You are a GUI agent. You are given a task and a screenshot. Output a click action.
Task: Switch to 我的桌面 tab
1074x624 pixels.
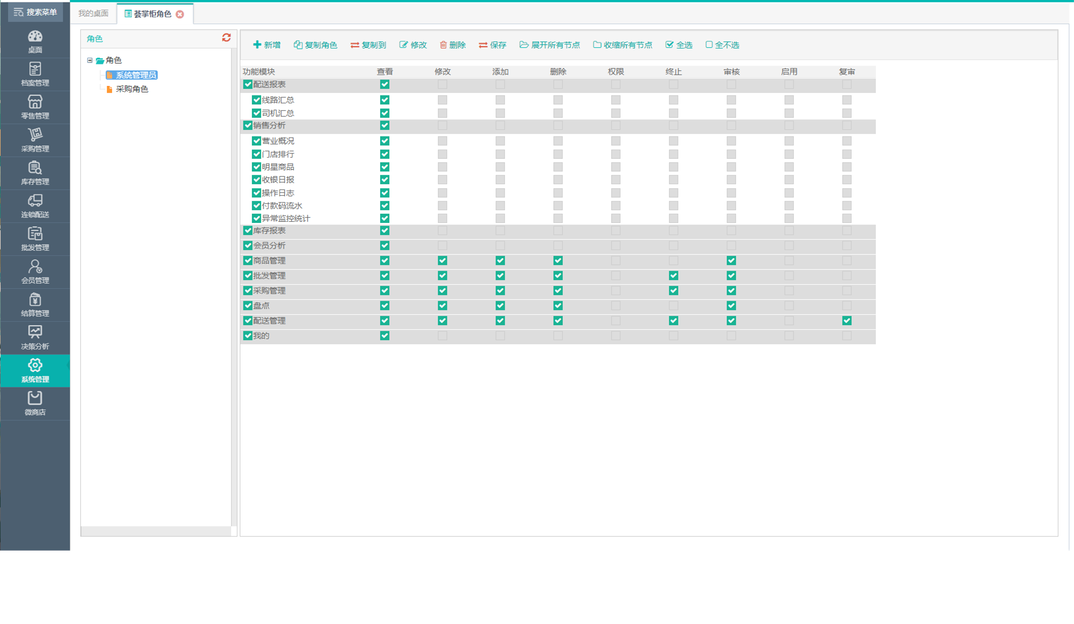[94, 13]
